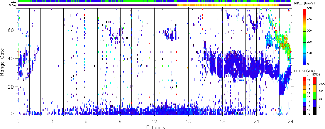Click the orange-yellow section of TX Freq strip
This screenshot has width=325, height=129.
point(228,5)
